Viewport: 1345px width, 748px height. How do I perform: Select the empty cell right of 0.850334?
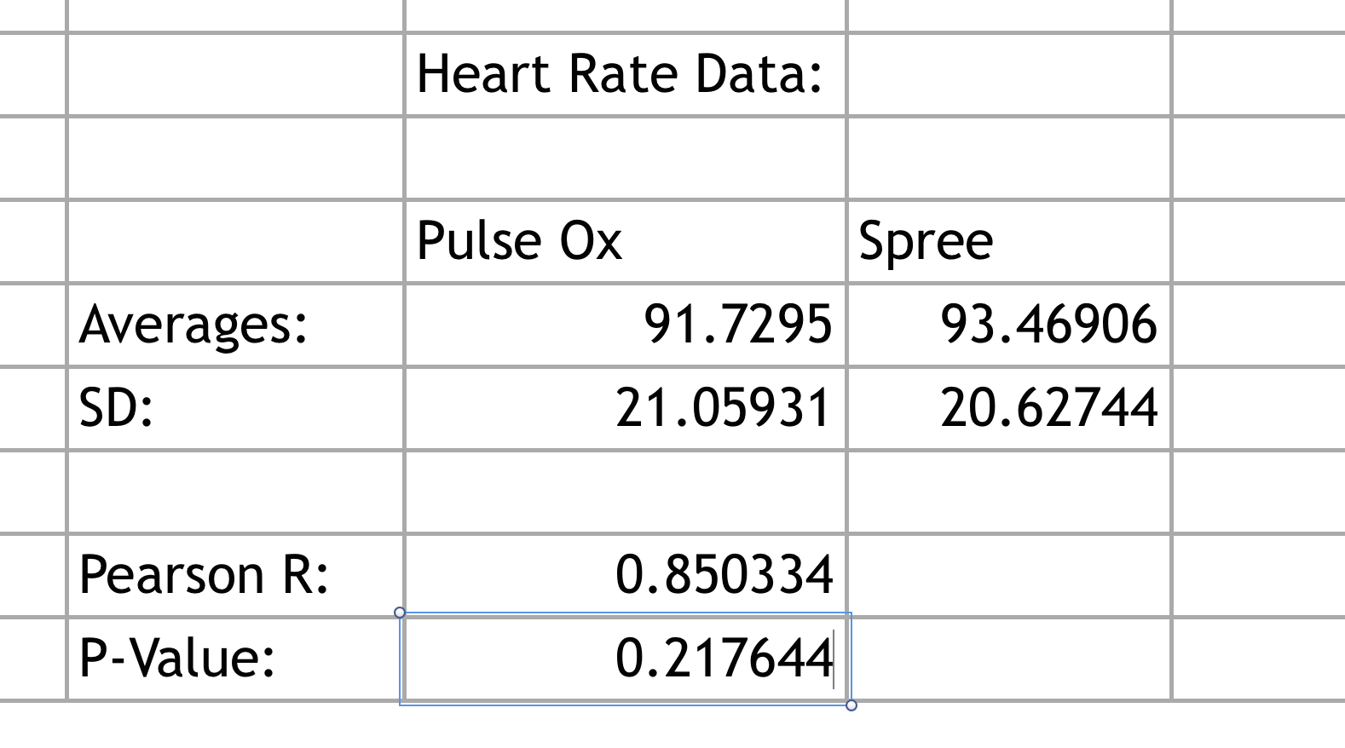(x=1009, y=575)
